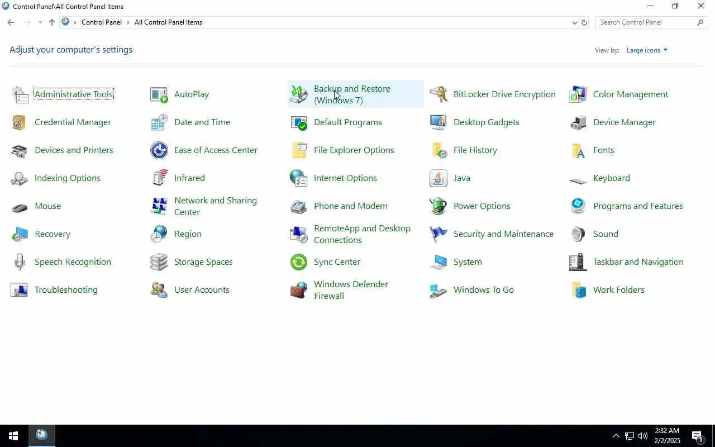This screenshot has height=447, width=715.
Task: Open the Color Management icon
Action: pos(578,94)
